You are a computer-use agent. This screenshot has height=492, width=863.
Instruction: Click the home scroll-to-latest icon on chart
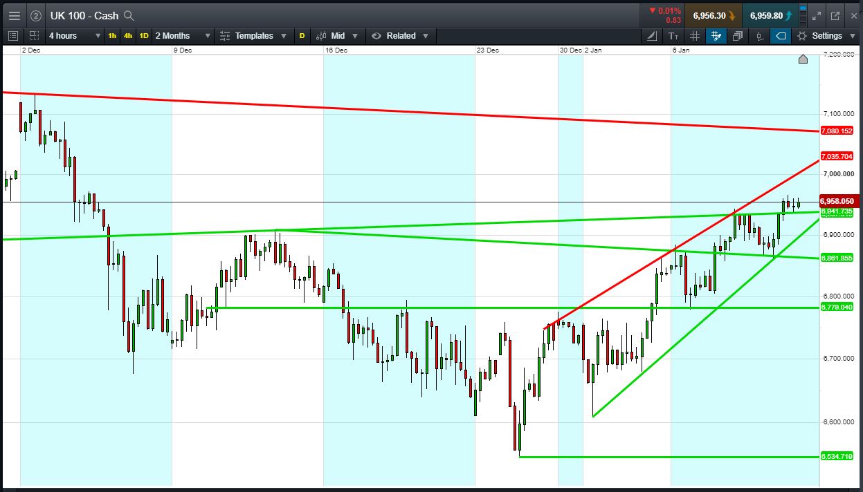803,59
